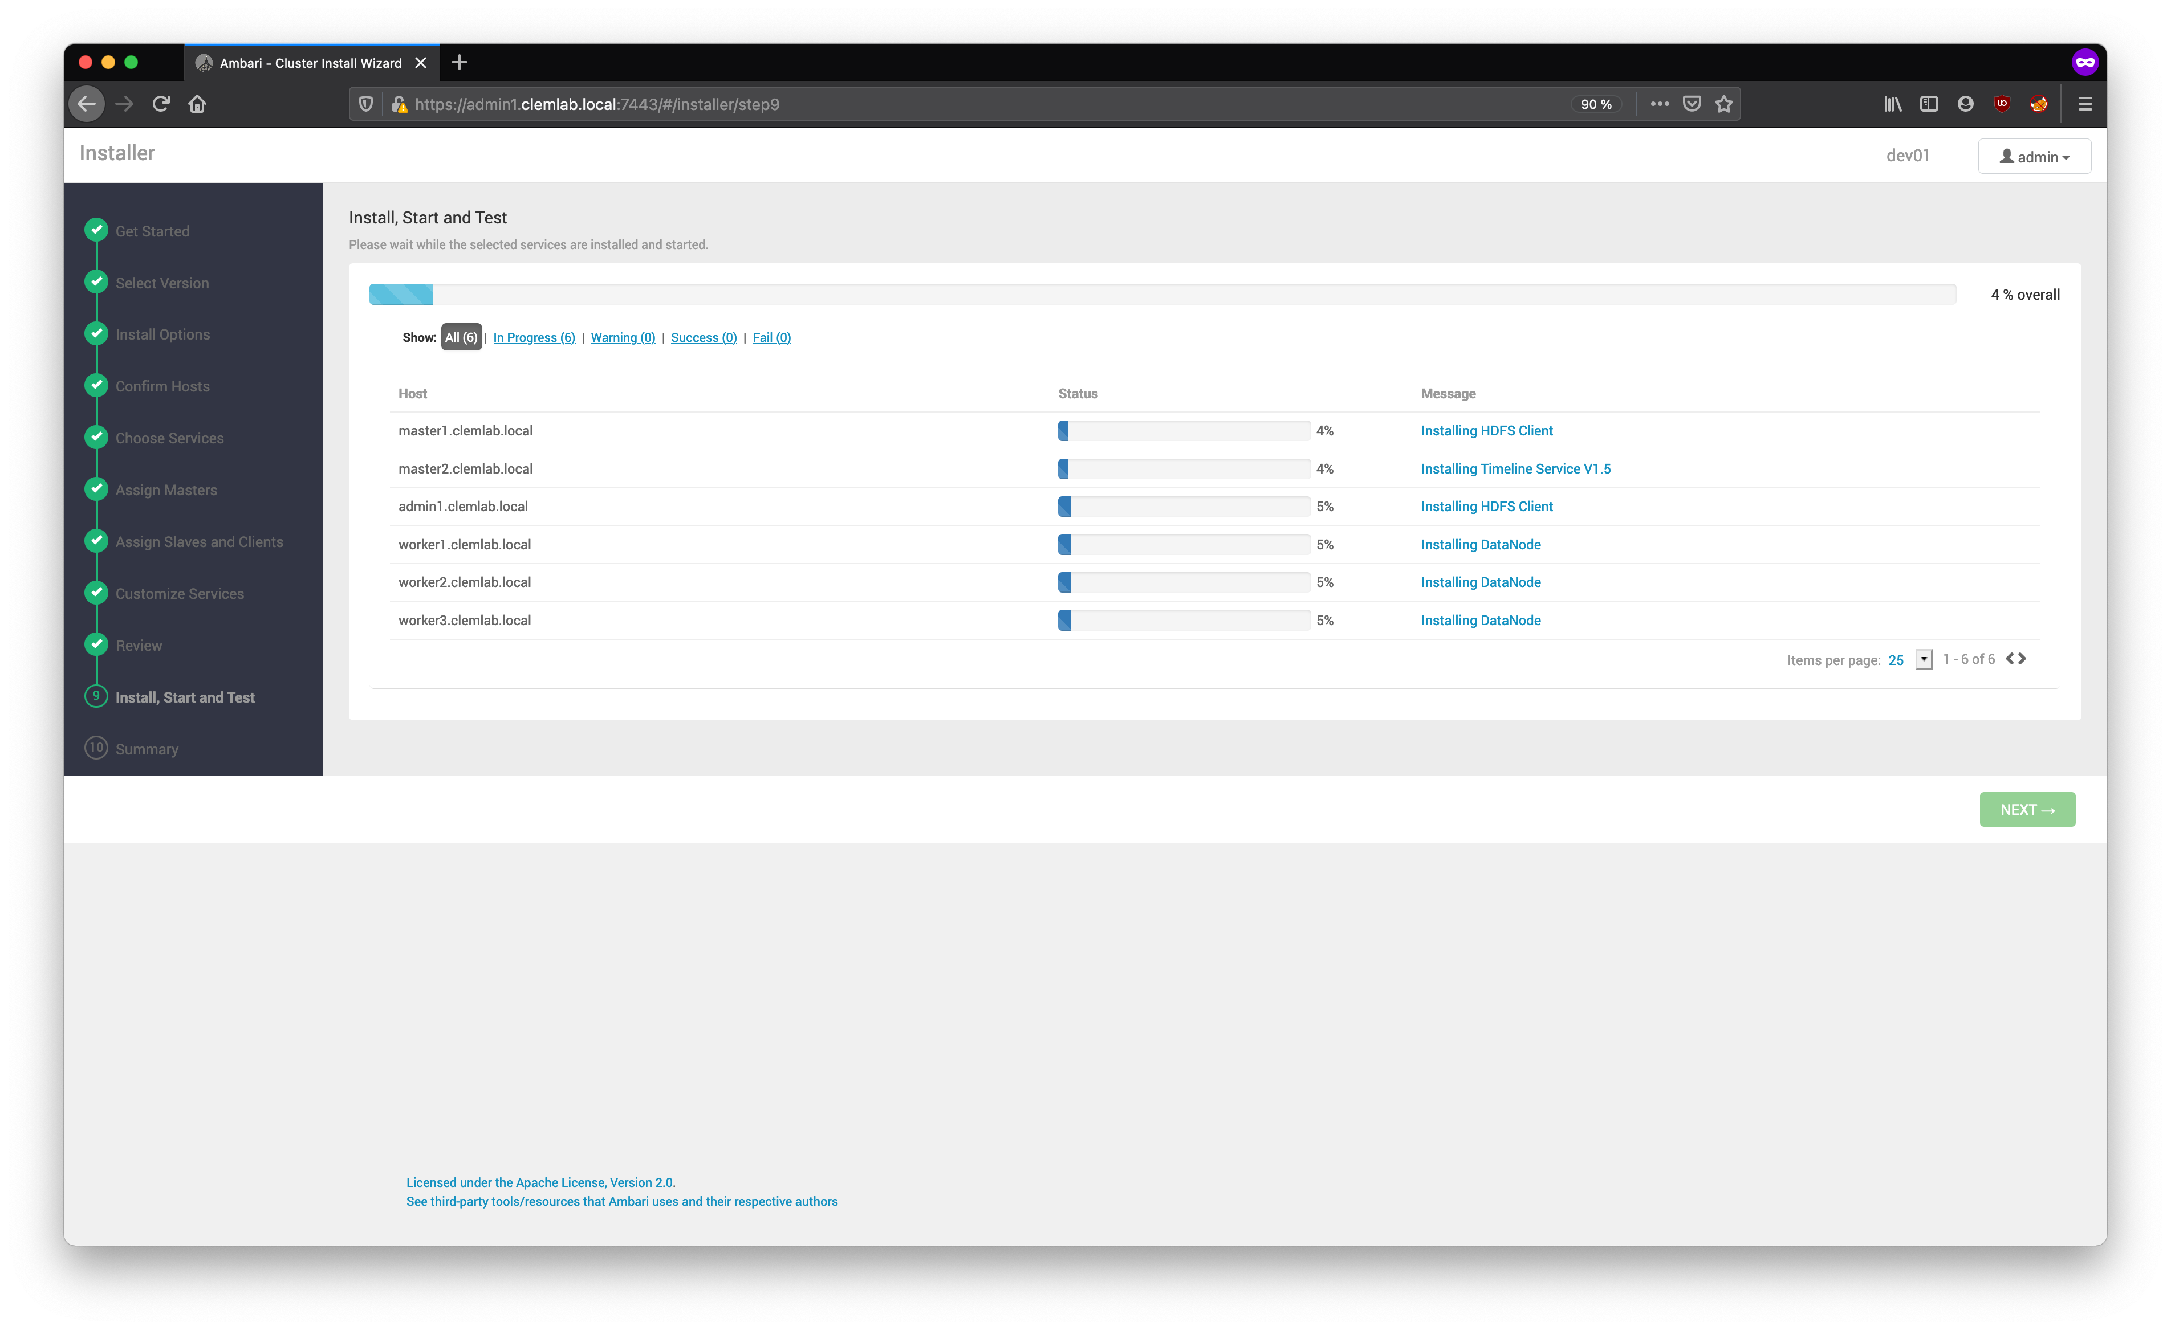This screenshot has height=1330, width=2171.
Task: Click the browser reload icon
Action: pyautogui.click(x=160, y=104)
